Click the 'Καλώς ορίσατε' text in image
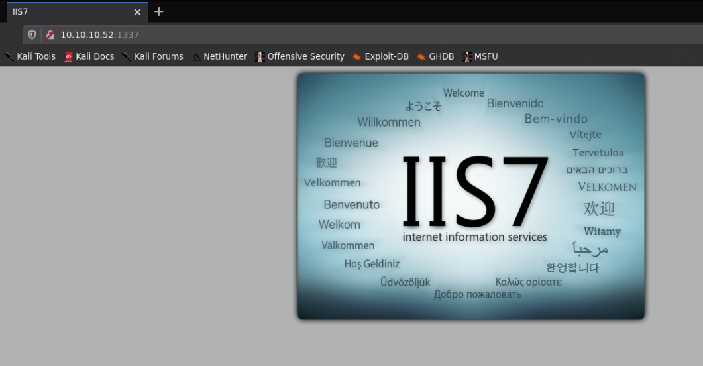This screenshot has width=703, height=366. pos(528,282)
